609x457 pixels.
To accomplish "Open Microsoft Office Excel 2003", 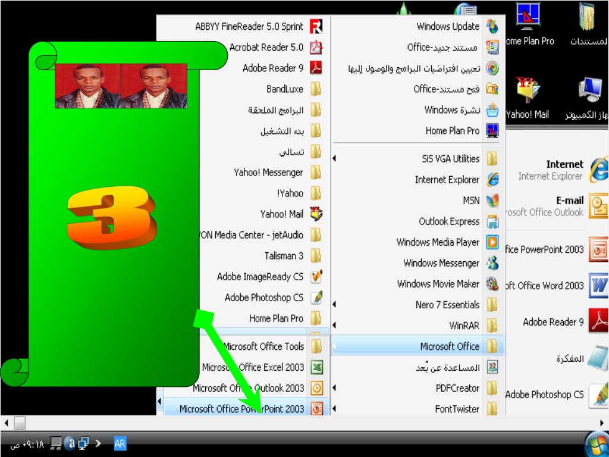I will [x=262, y=367].
